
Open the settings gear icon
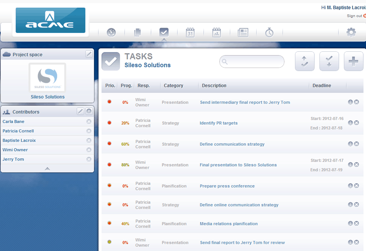coord(351,33)
